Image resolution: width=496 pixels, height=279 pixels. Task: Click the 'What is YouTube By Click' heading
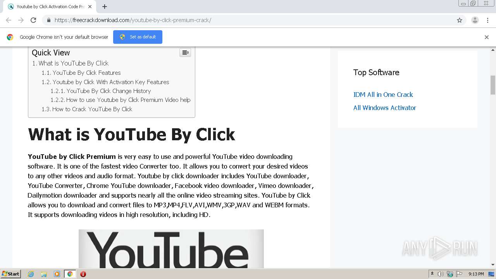click(x=131, y=134)
